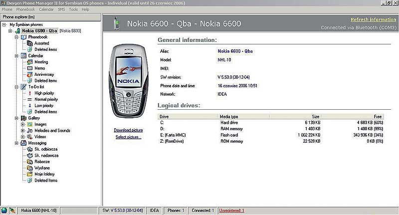Viewport: 399px width, 215px height.
Task: Click the High priority exclamation icon
Action: pyautogui.click(x=30, y=93)
